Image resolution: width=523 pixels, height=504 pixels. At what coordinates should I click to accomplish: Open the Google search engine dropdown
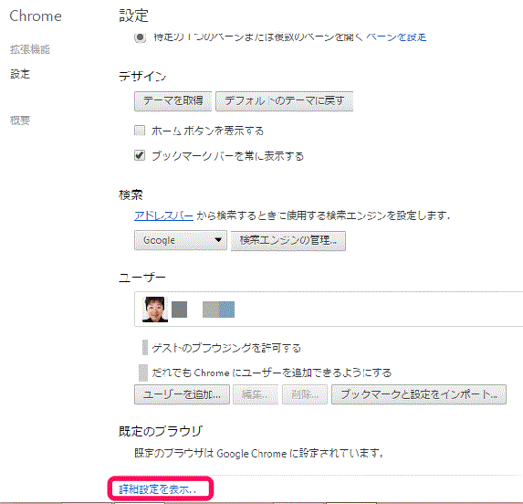(181, 240)
